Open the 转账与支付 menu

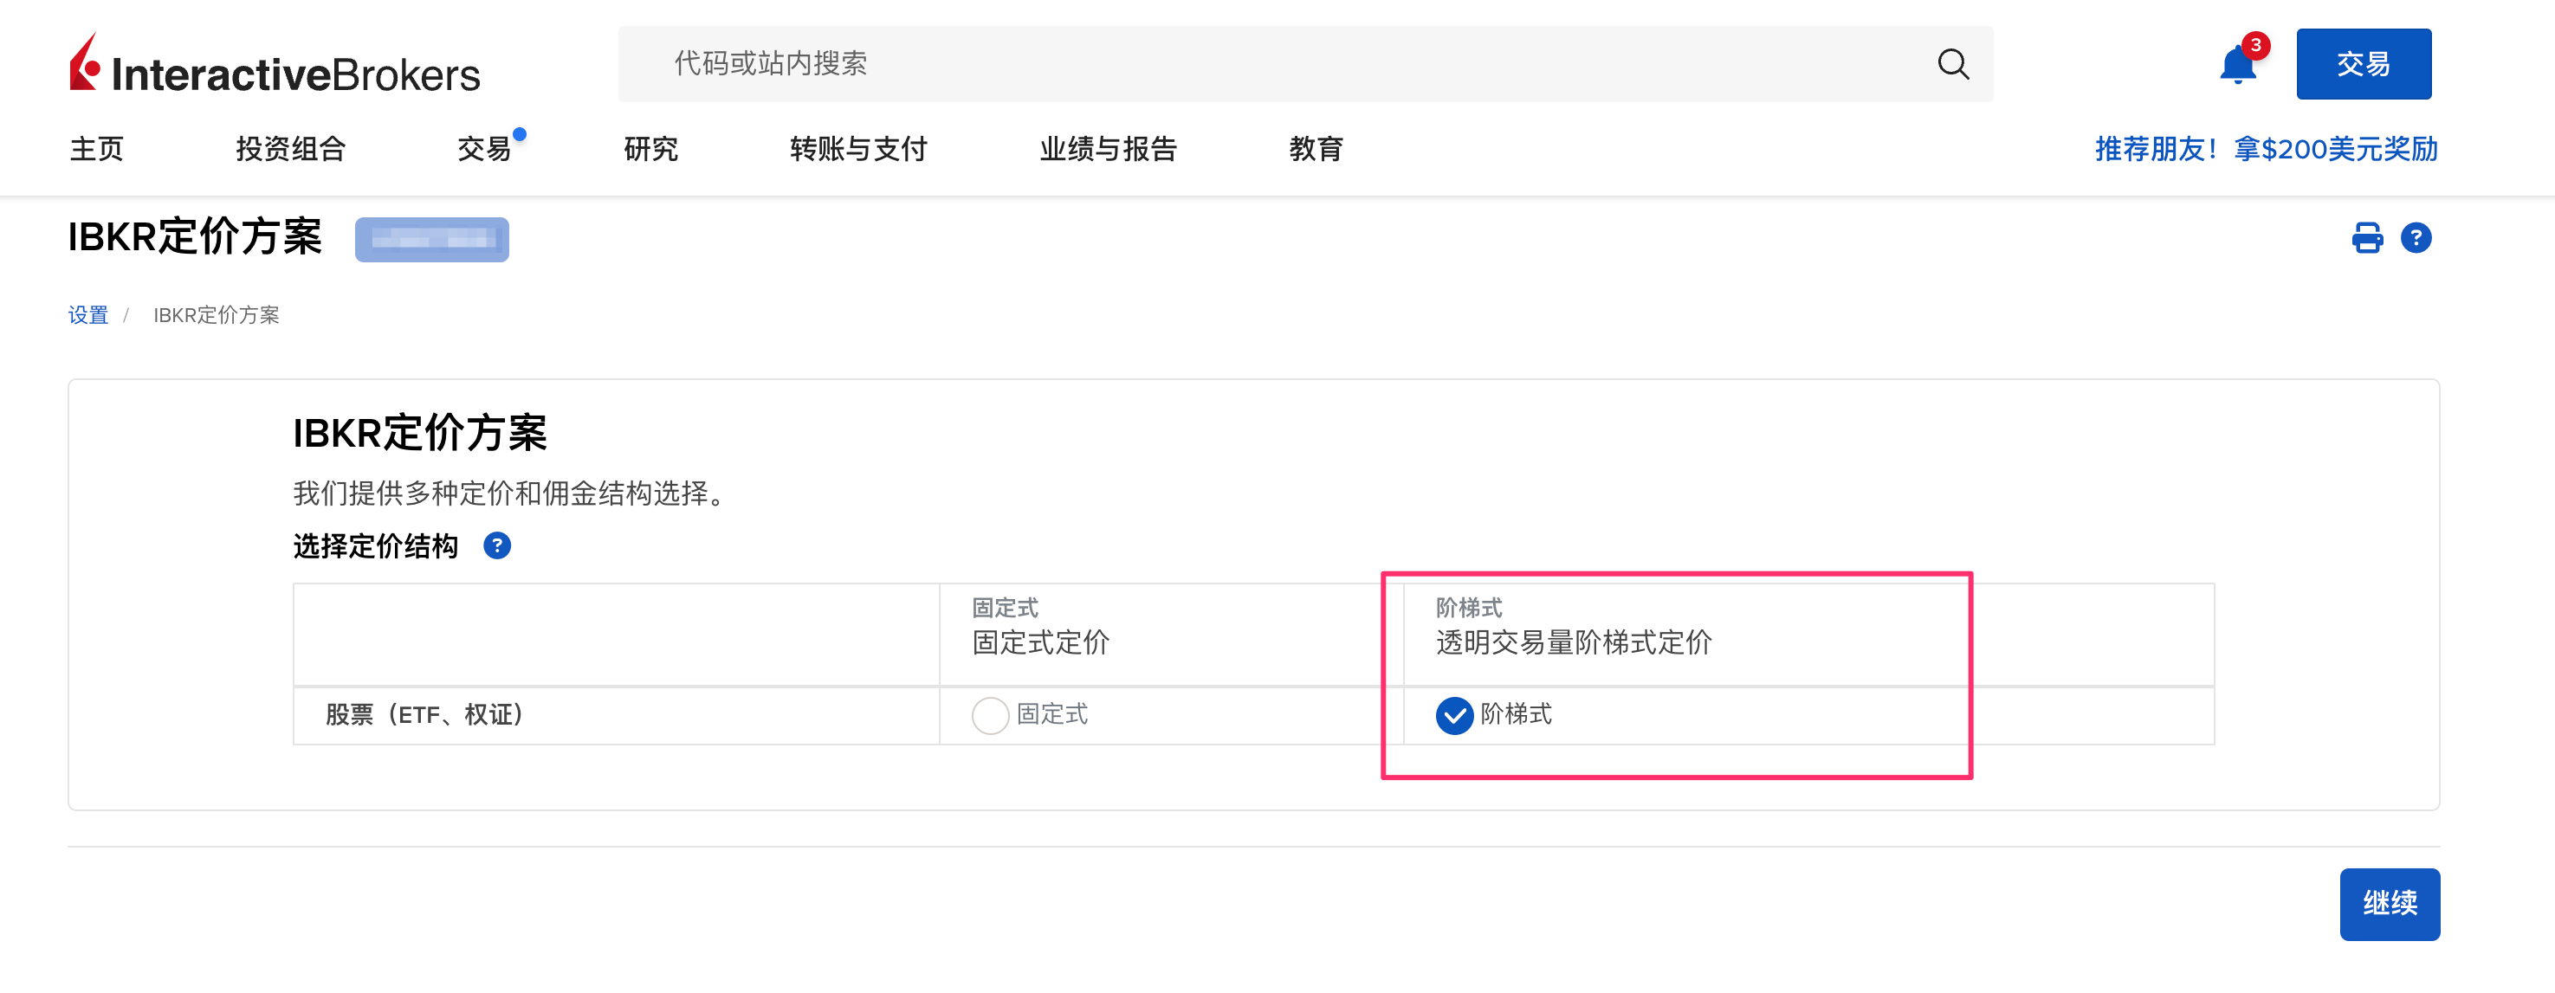[x=858, y=150]
